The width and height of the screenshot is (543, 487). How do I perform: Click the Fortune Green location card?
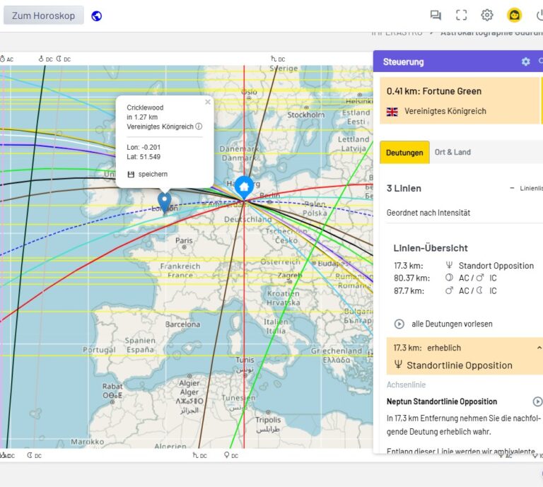pyautogui.click(x=460, y=100)
